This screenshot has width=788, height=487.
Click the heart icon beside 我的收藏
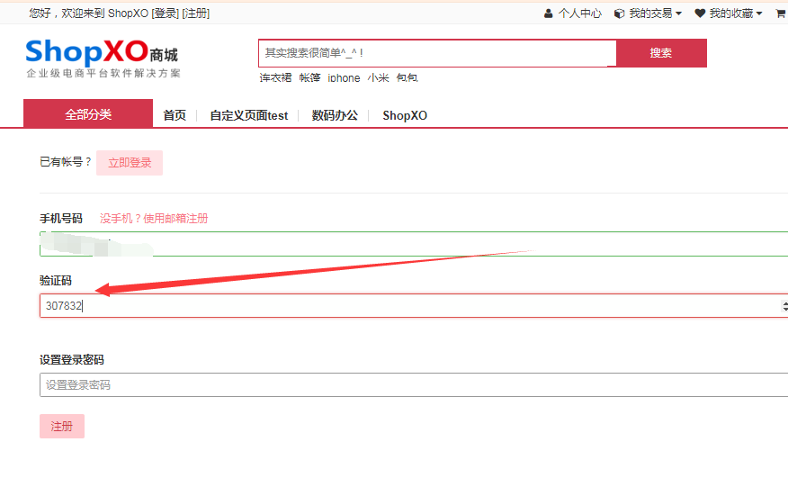click(x=700, y=14)
